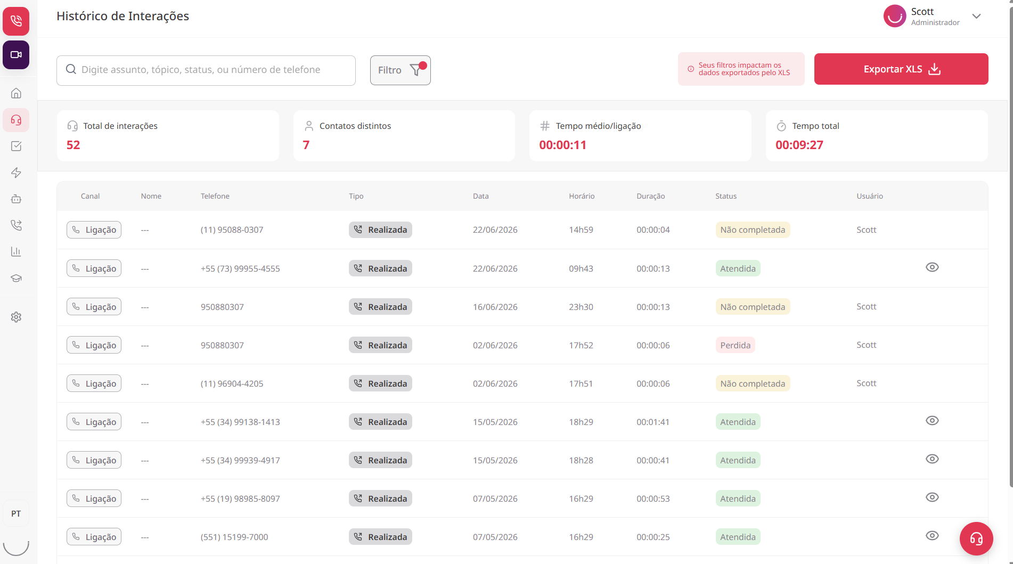The image size is (1013, 564).
Task: Open the red phone dialer icon
Action: (16, 21)
